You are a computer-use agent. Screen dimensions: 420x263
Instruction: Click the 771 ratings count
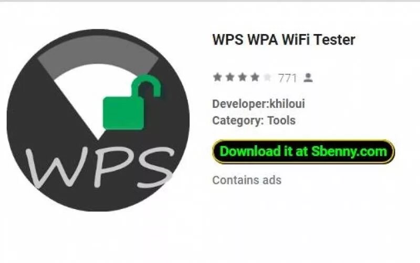click(287, 78)
